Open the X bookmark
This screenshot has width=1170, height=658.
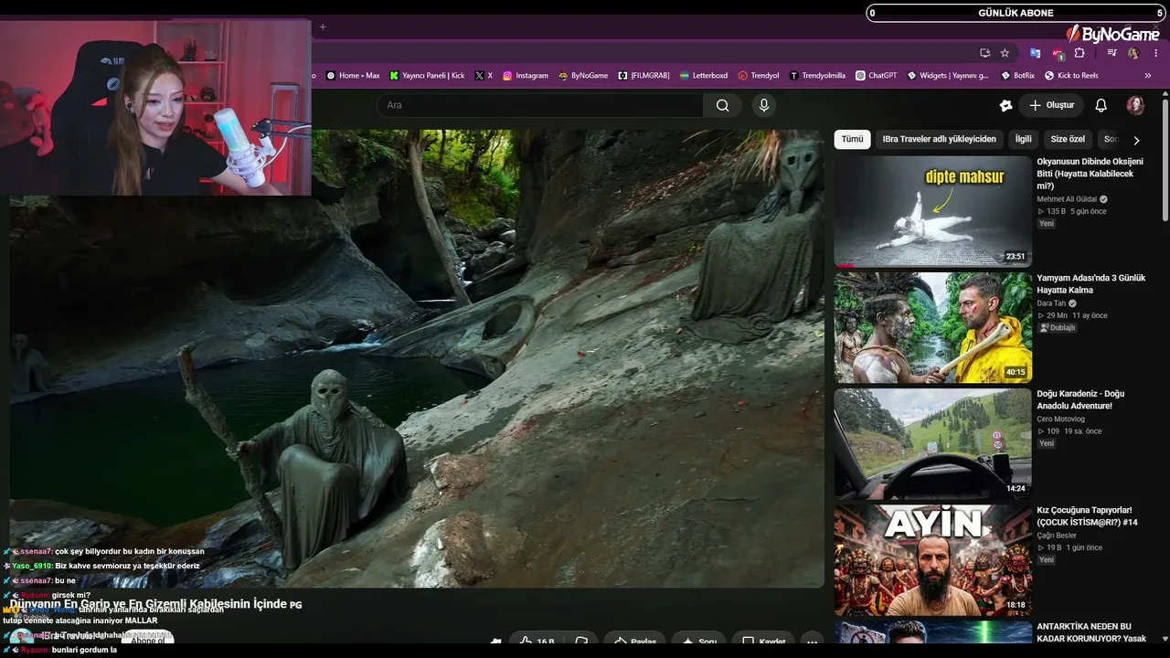(x=484, y=76)
